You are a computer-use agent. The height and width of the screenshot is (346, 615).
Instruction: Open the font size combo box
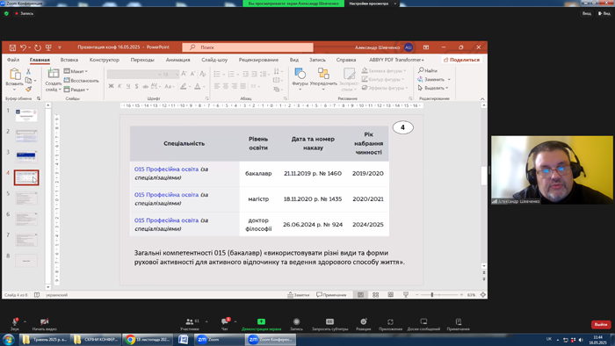pos(170,74)
